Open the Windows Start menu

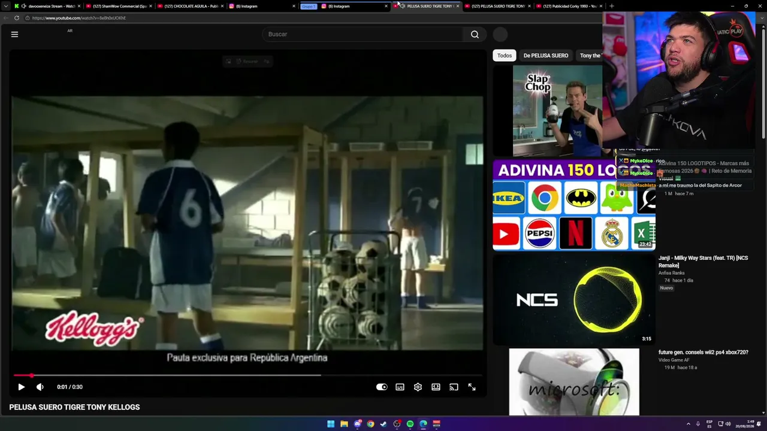pyautogui.click(x=331, y=424)
